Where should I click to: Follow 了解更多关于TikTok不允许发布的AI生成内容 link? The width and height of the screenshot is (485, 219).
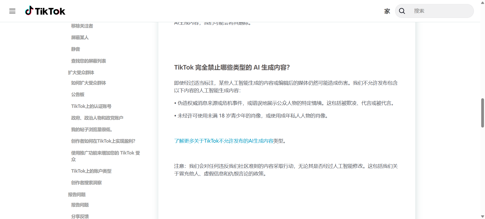pos(224,141)
